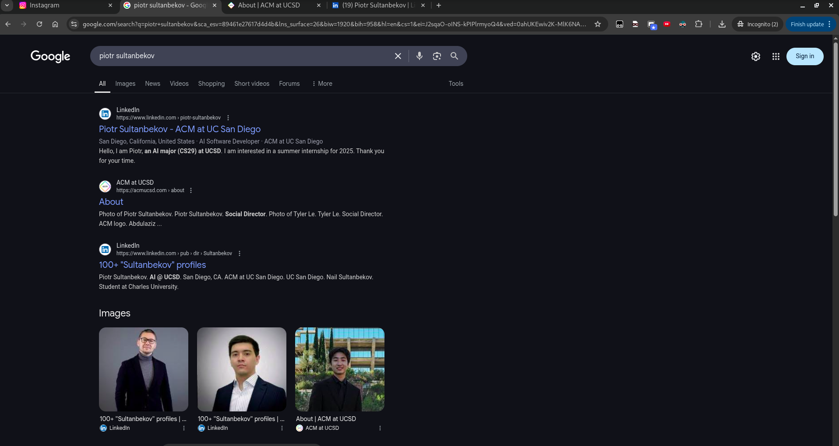Image resolution: width=839 pixels, height=446 pixels.
Task: Click the voice search microphone icon
Action: (419, 56)
